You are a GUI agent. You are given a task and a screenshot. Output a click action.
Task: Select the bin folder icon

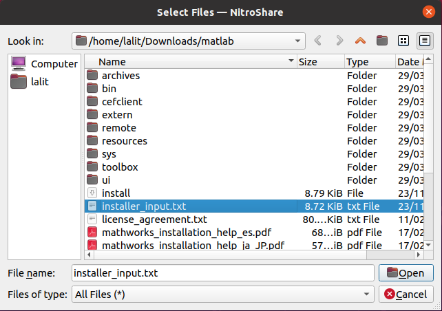click(92, 88)
